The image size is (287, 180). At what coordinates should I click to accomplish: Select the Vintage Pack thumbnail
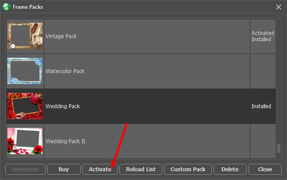25,36
